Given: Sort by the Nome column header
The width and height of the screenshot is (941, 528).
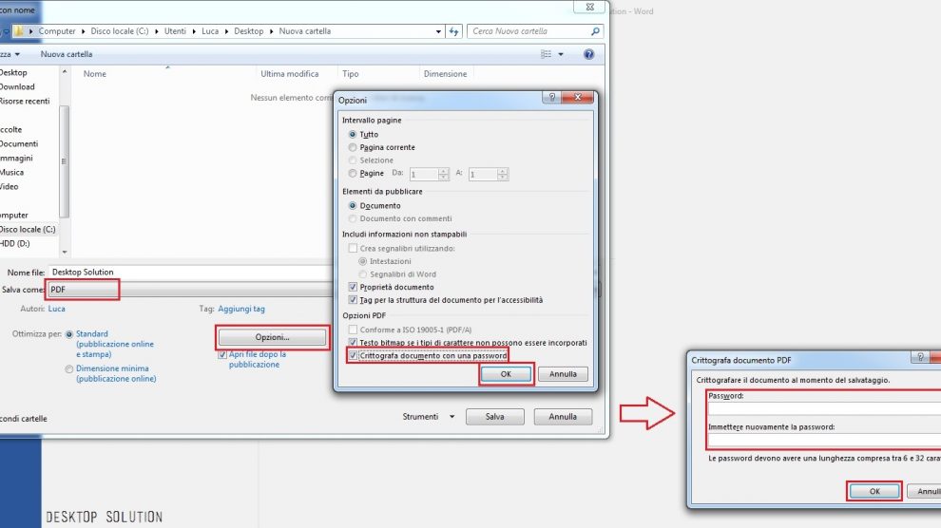Looking at the screenshot, I should point(95,74).
